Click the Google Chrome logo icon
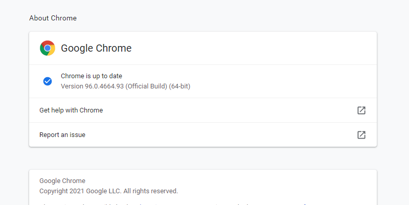 (48, 48)
